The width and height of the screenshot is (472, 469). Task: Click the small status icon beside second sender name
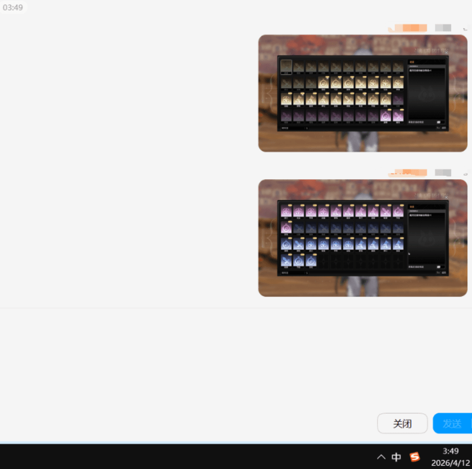click(465, 174)
